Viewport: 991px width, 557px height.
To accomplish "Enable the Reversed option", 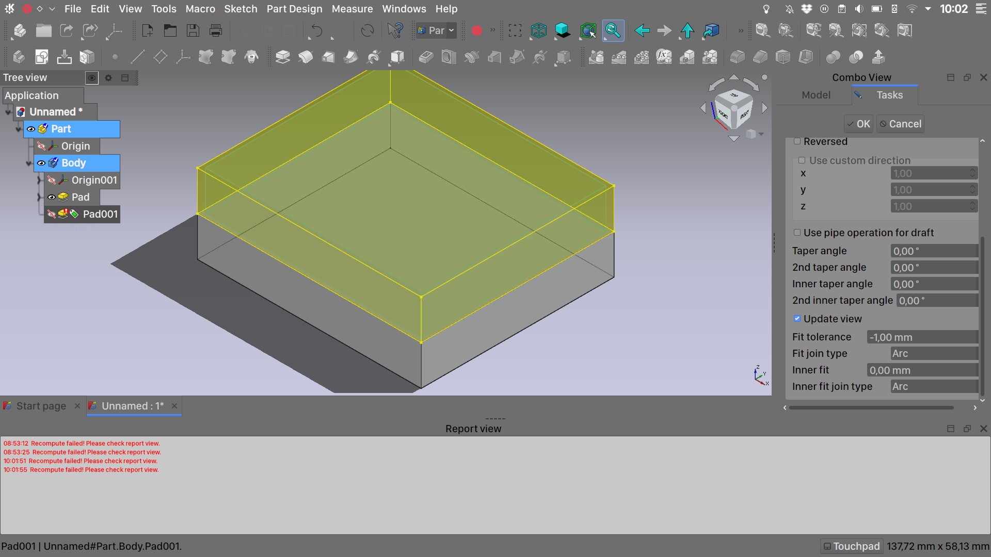I will [x=797, y=141].
